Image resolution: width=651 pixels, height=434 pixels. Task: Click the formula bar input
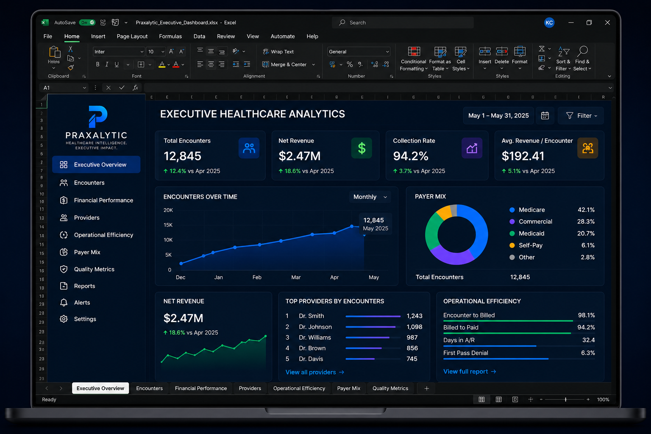375,88
